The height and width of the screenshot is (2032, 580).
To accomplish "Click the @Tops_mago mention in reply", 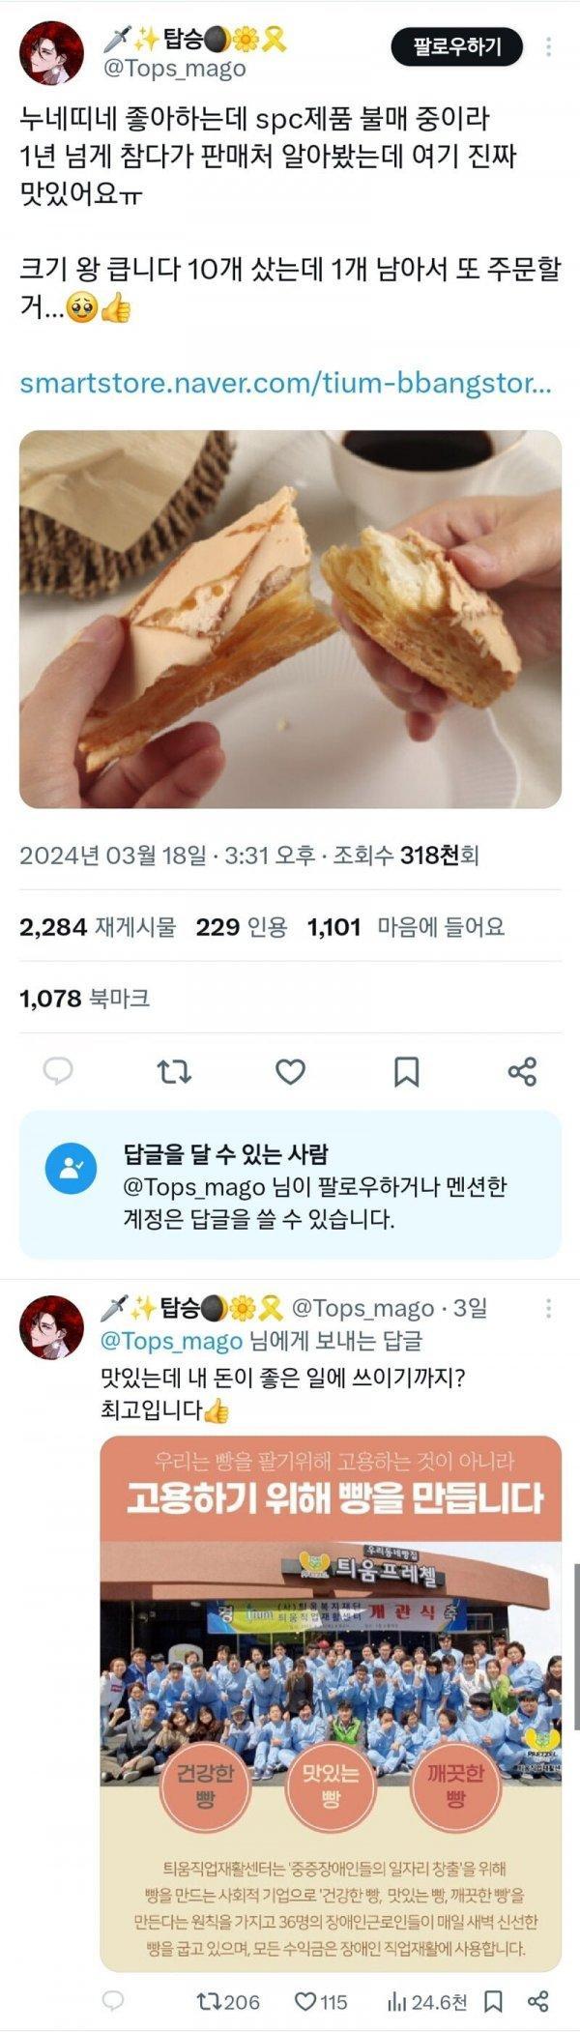I will pyautogui.click(x=171, y=1341).
